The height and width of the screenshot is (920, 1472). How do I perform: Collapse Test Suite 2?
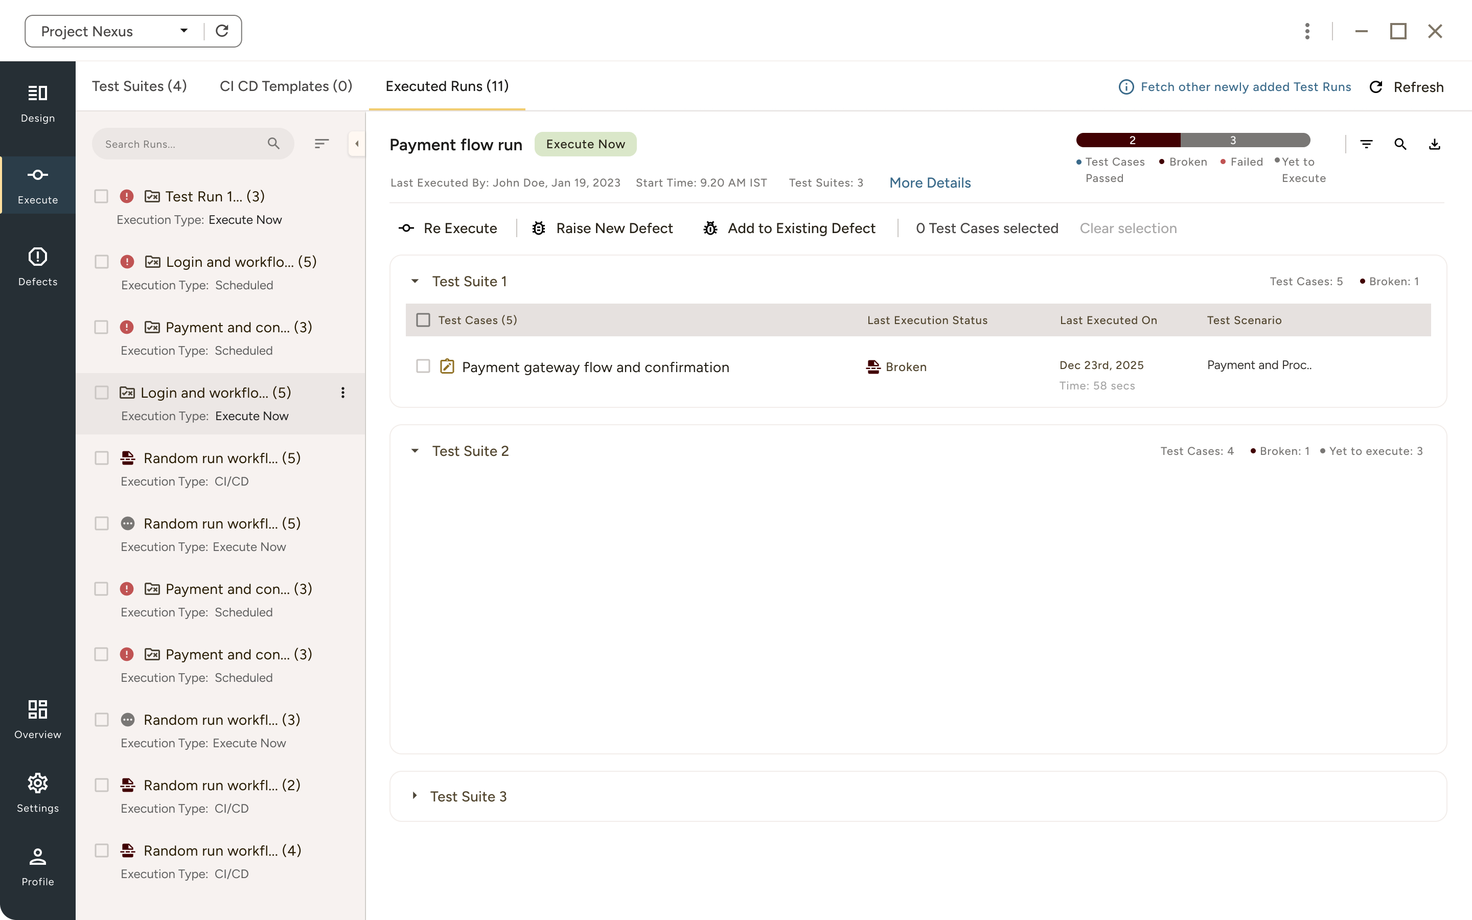coord(416,450)
